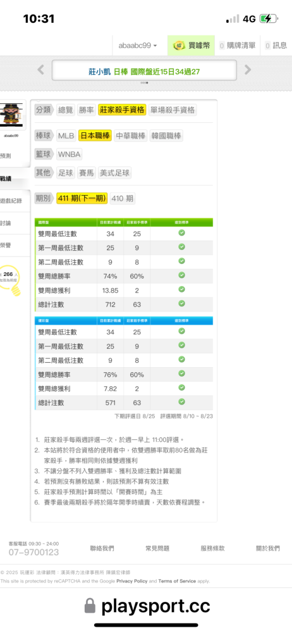
Task: Open 購牌清單 purchase list
Action: pos(238,46)
